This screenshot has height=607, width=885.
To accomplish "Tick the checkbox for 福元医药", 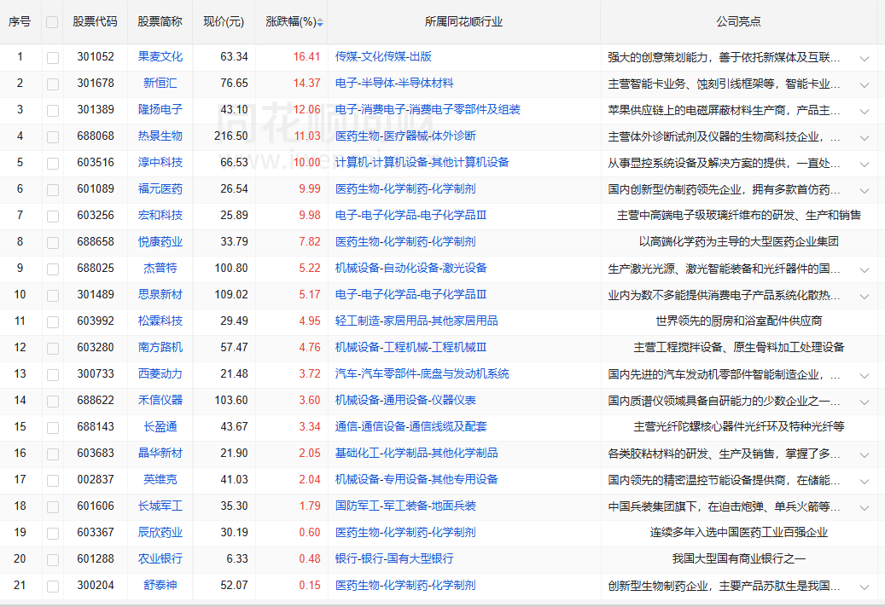I will (53, 190).
